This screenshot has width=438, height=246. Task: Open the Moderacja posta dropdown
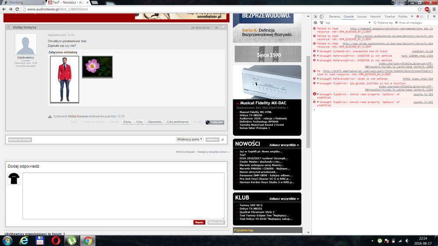189,139
